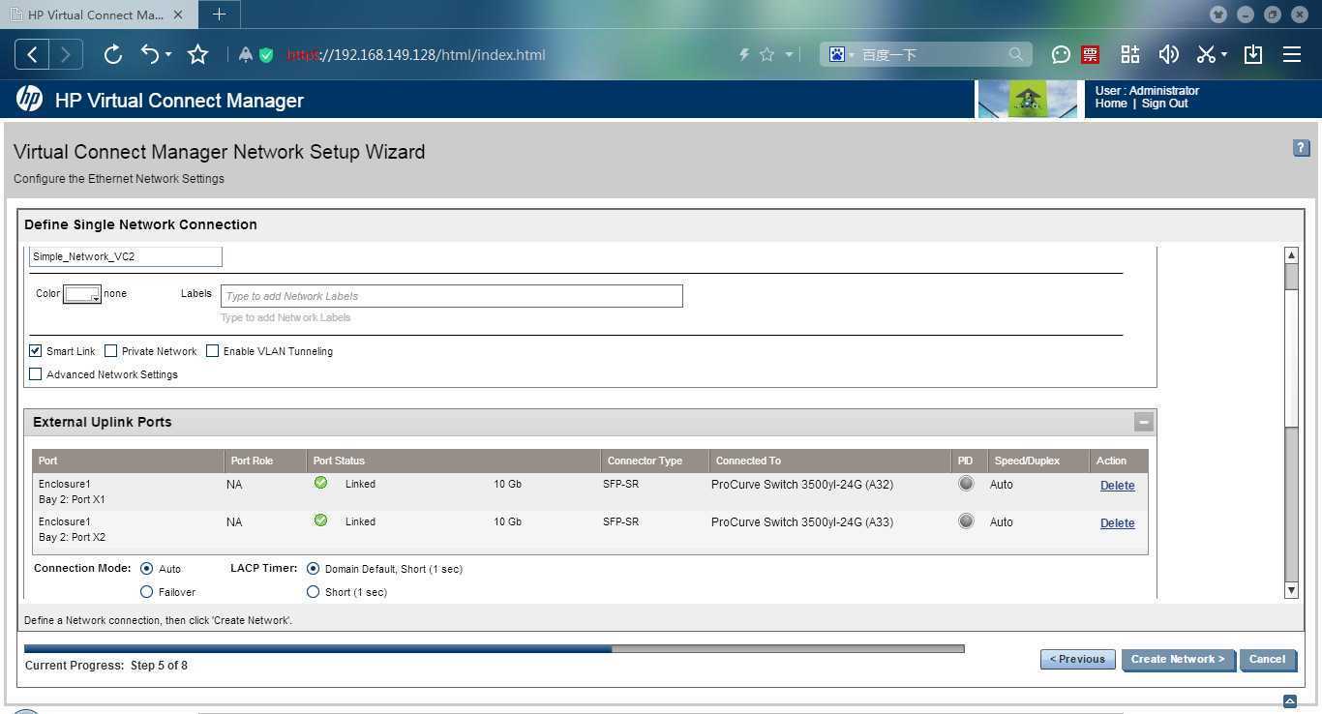Click the undo closed-tab arrow icon
The width and height of the screenshot is (1322, 714).
[x=149, y=54]
